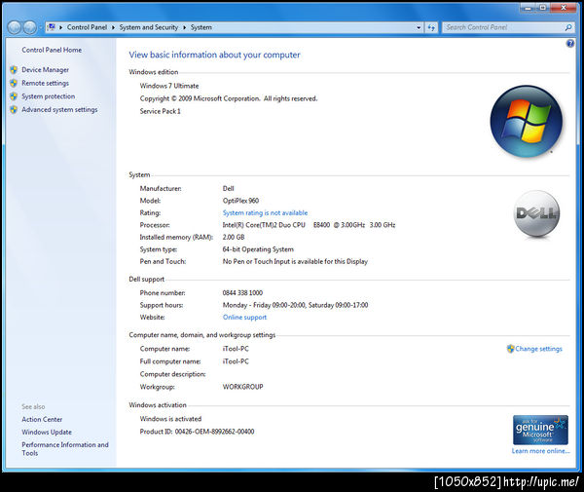Click the Refresh button beside address bar
Image resolution: width=584 pixels, height=492 pixels.
431,27
